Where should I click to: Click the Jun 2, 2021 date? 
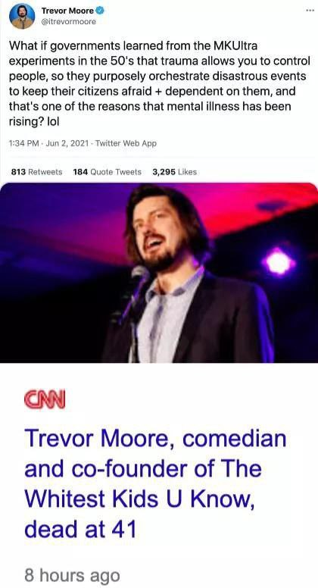tap(67, 143)
